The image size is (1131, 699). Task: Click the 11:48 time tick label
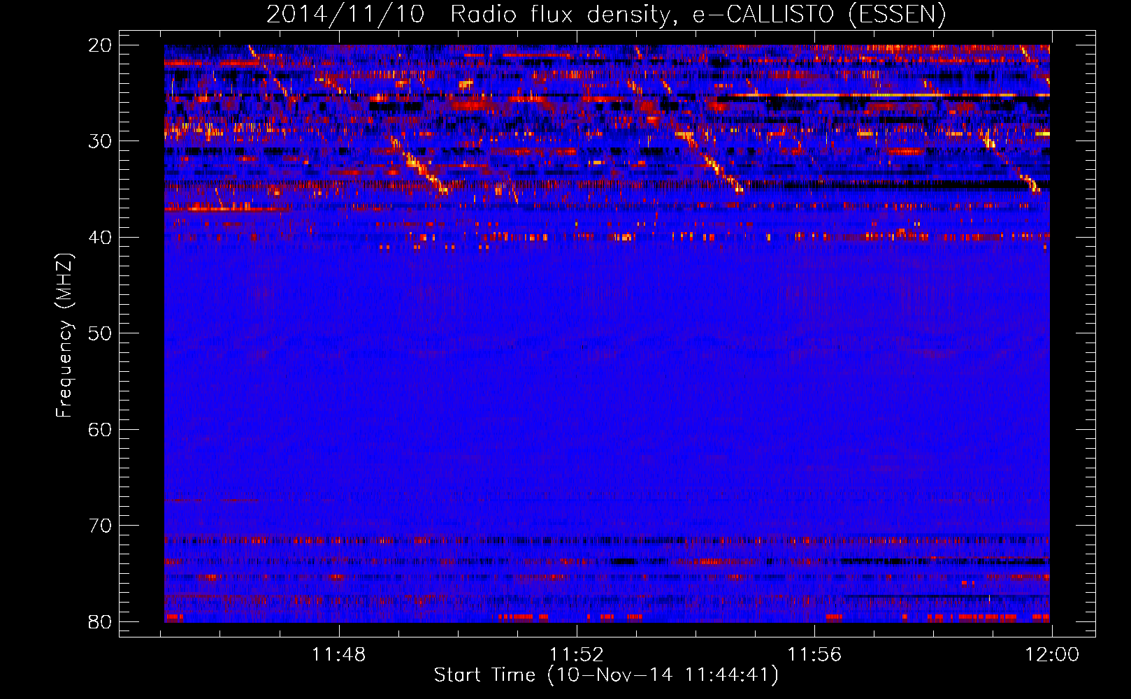click(339, 654)
